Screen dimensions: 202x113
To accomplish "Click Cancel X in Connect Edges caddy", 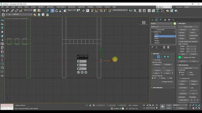I will point(86,73).
